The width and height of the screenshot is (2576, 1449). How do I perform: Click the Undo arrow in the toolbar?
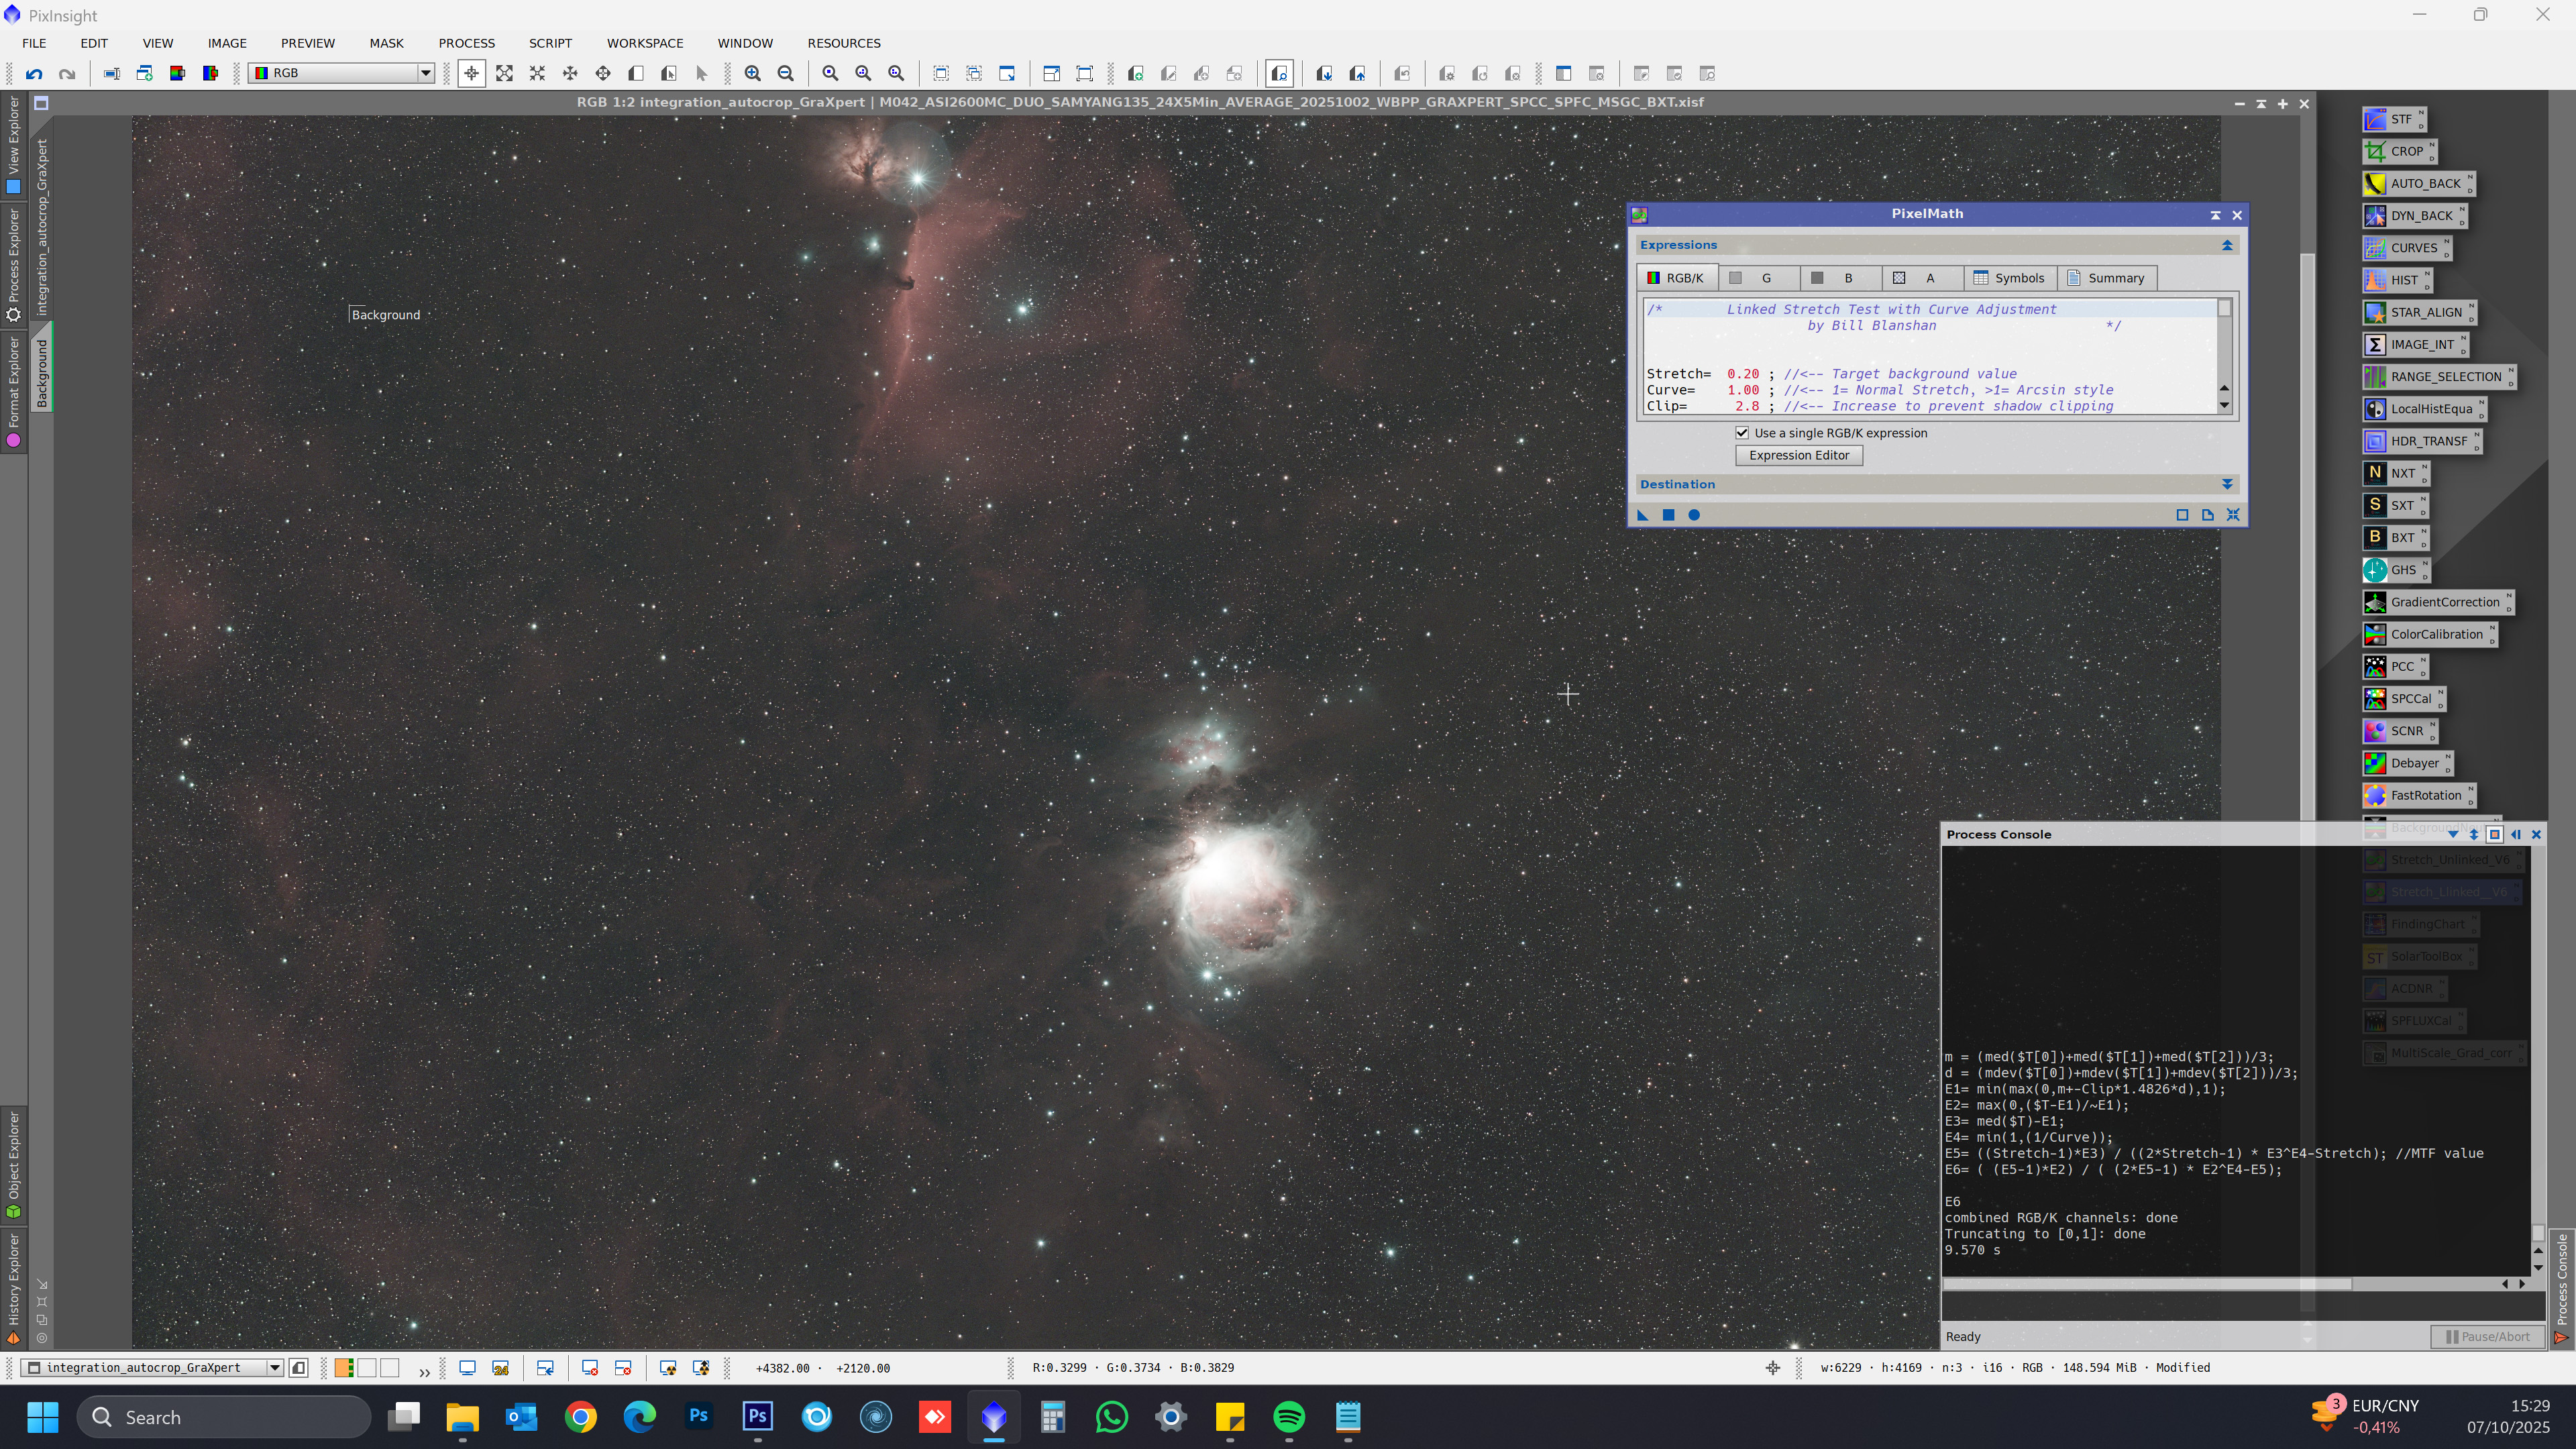click(x=34, y=74)
